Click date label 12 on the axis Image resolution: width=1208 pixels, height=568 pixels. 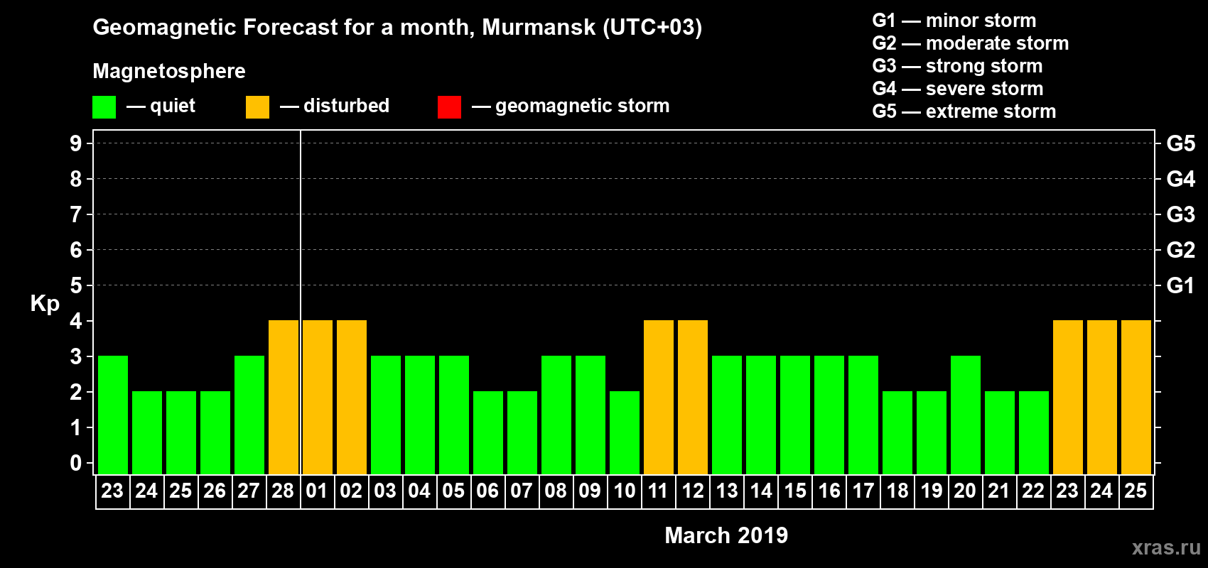point(693,491)
